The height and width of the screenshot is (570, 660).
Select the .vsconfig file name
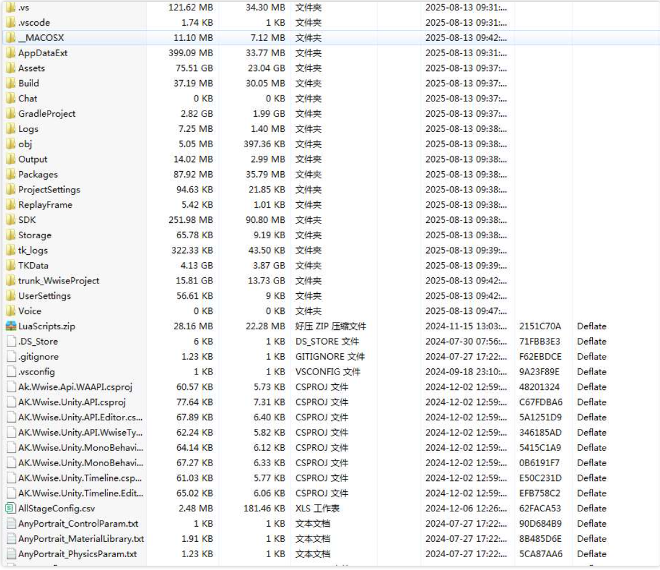point(37,371)
